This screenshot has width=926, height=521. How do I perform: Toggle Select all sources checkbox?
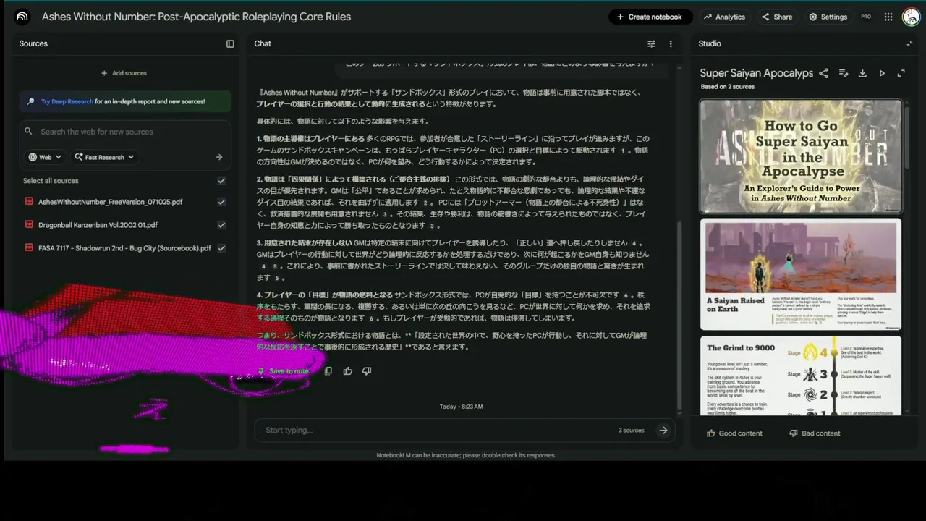(x=221, y=181)
